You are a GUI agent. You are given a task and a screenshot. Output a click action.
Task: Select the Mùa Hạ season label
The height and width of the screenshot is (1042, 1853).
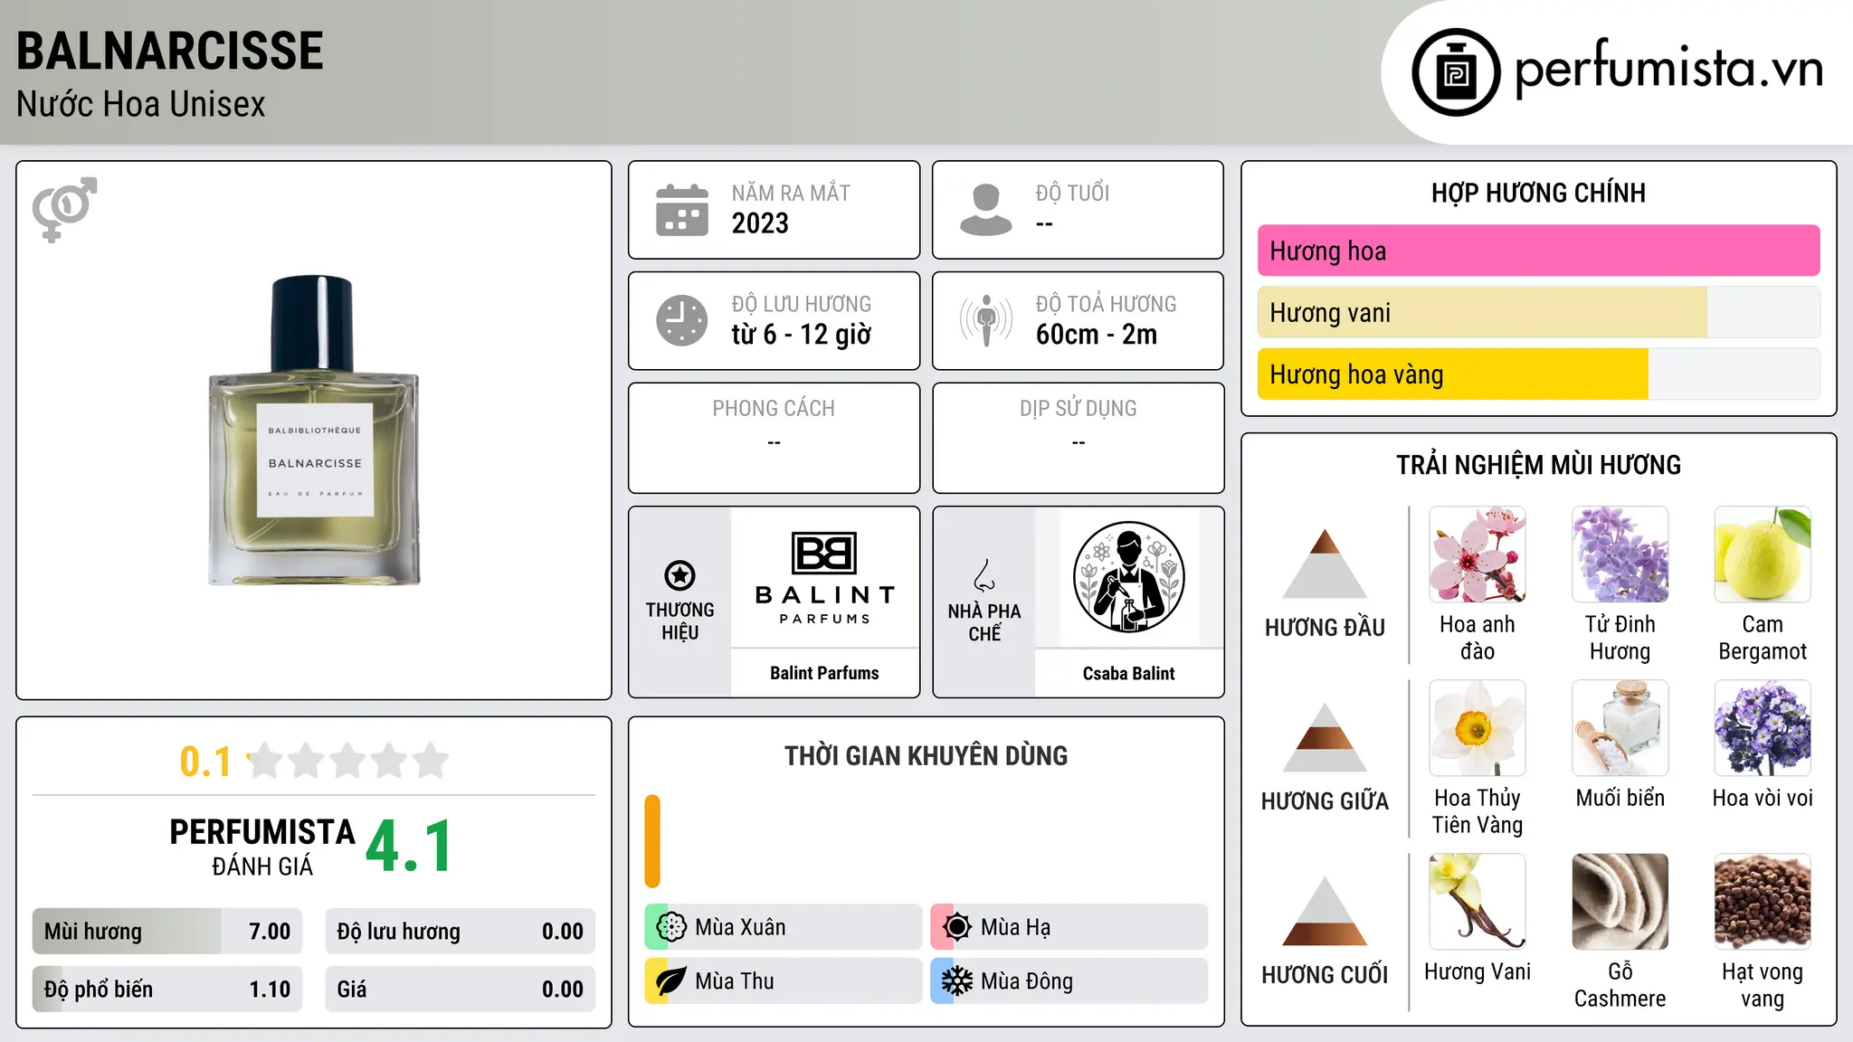click(1015, 927)
